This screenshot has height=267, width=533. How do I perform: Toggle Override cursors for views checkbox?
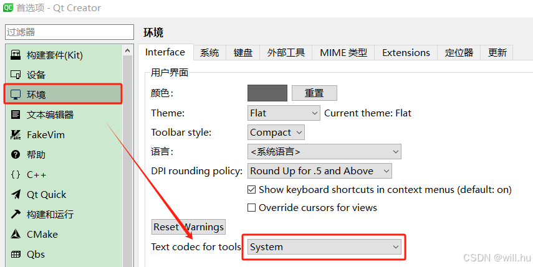coord(252,207)
